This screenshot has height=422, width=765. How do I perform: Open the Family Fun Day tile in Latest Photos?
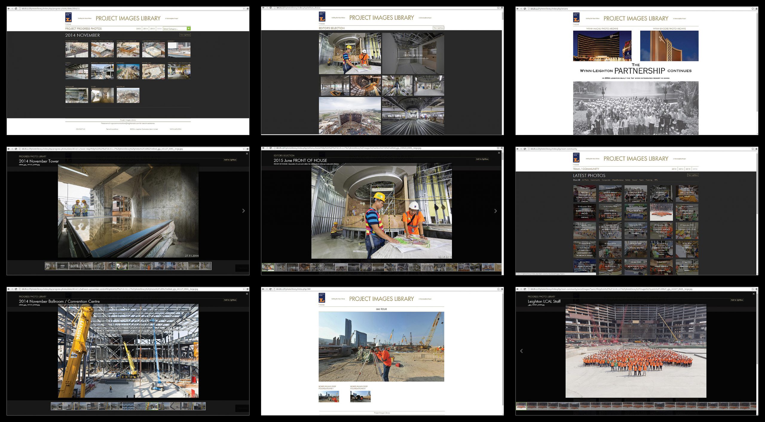click(x=585, y=267)
